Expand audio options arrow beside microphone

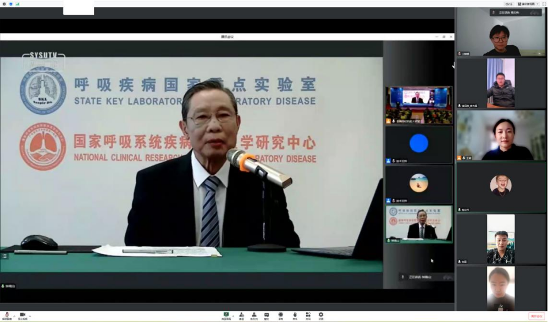(14, 315)
